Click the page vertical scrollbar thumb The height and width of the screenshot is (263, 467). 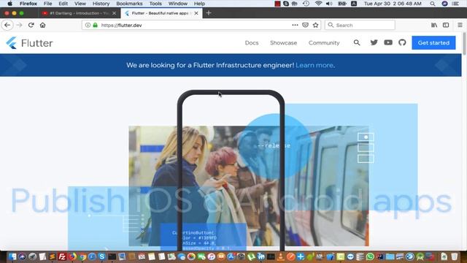pos(464,44)
